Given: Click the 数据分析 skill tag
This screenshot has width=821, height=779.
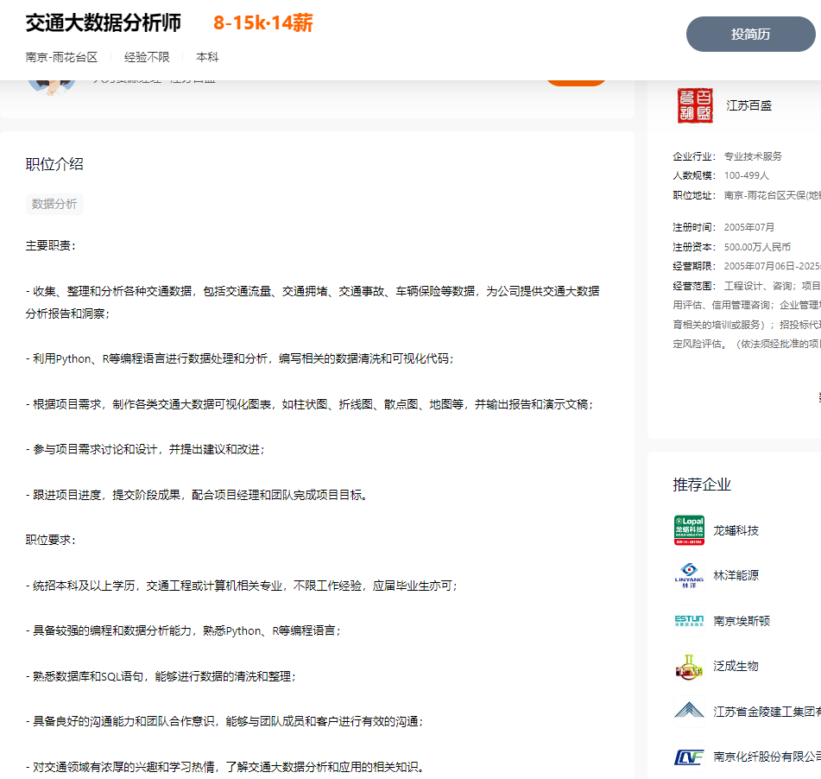Looking at the screenshot, I should pyautogui.click(x=54, y=204).
